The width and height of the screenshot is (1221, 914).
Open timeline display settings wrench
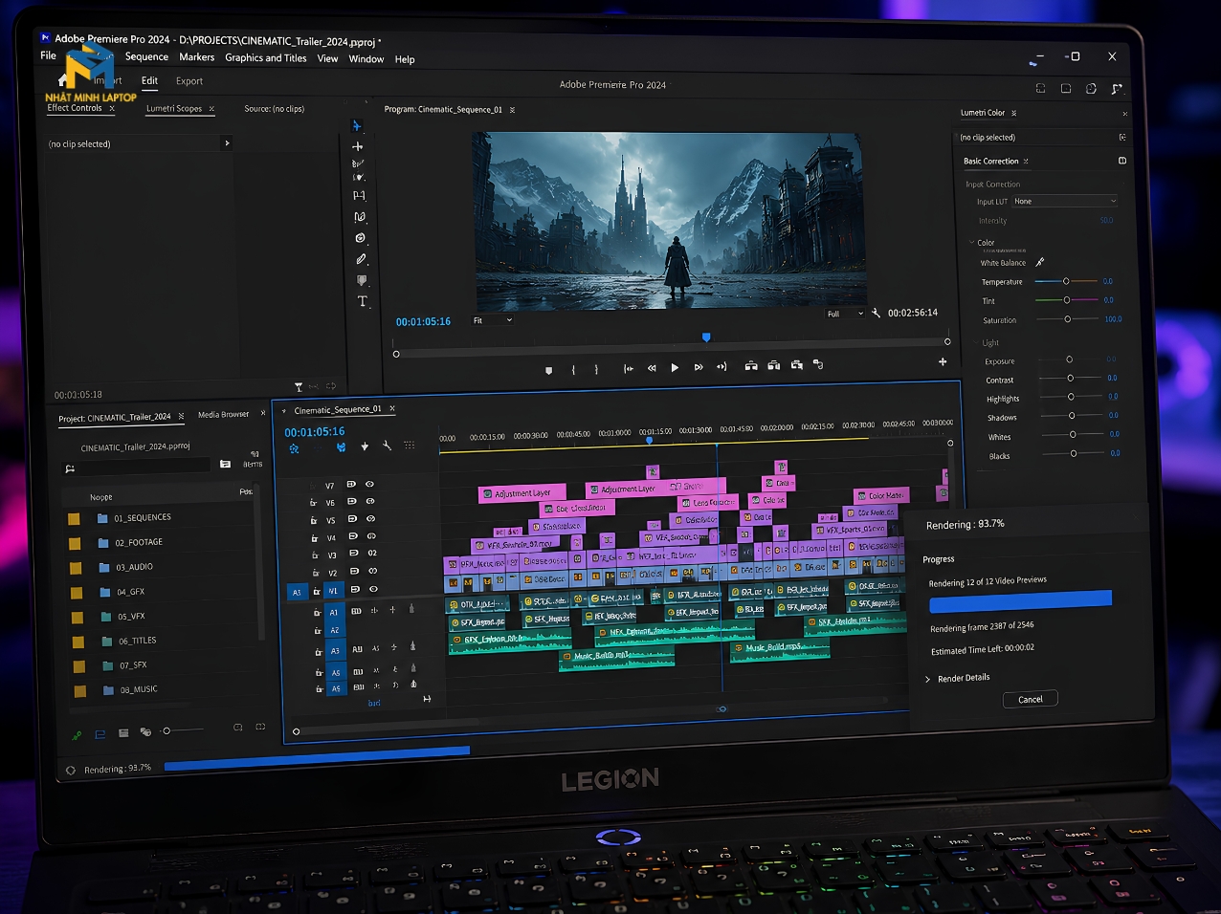(x=387, y=446)
